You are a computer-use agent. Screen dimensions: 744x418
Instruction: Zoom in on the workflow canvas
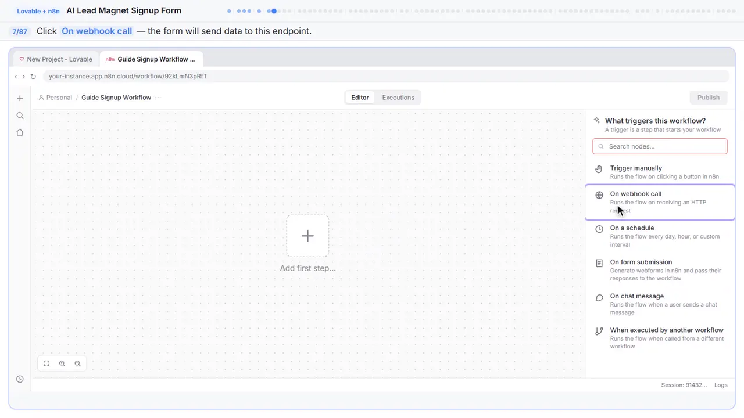pos(62,363)
